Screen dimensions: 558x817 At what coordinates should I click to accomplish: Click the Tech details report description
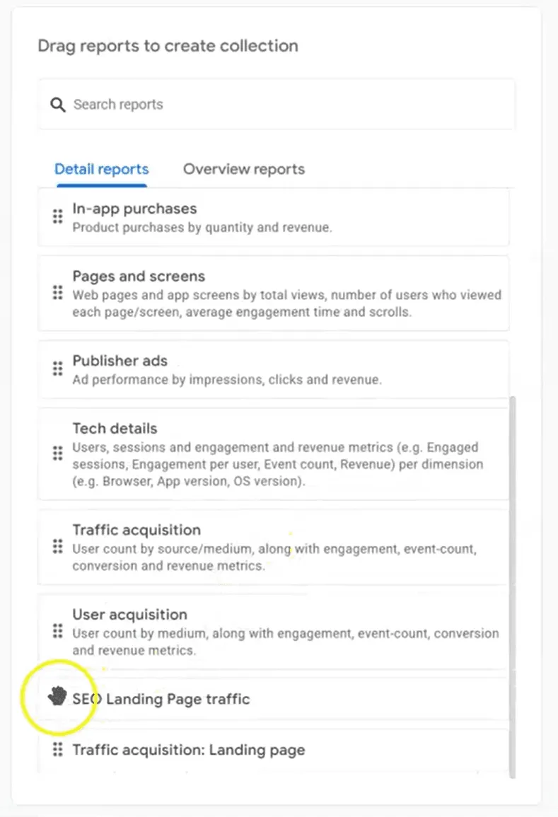(278, 464)
